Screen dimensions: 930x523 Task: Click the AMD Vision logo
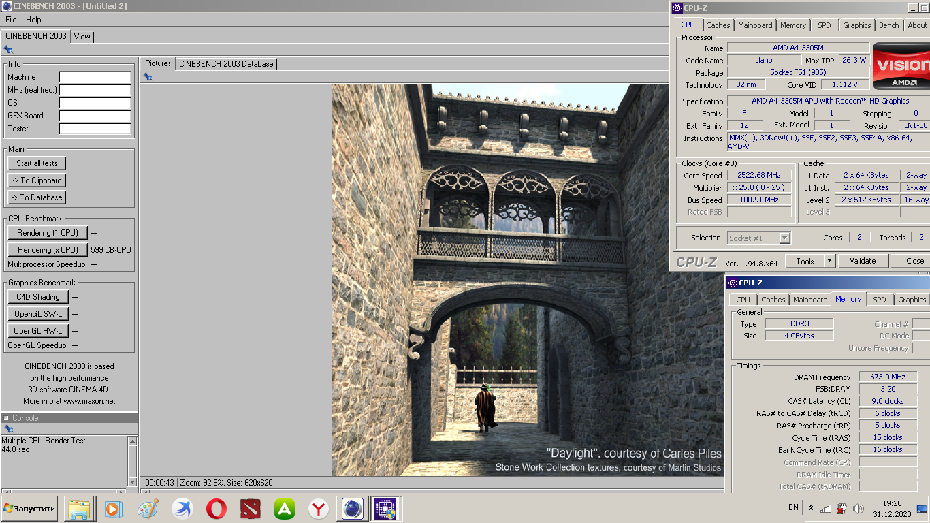(x=901, y=66)
